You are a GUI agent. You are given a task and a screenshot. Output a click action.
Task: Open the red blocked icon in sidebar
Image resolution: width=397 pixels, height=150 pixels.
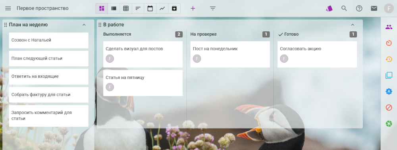(x=389, y=108)
